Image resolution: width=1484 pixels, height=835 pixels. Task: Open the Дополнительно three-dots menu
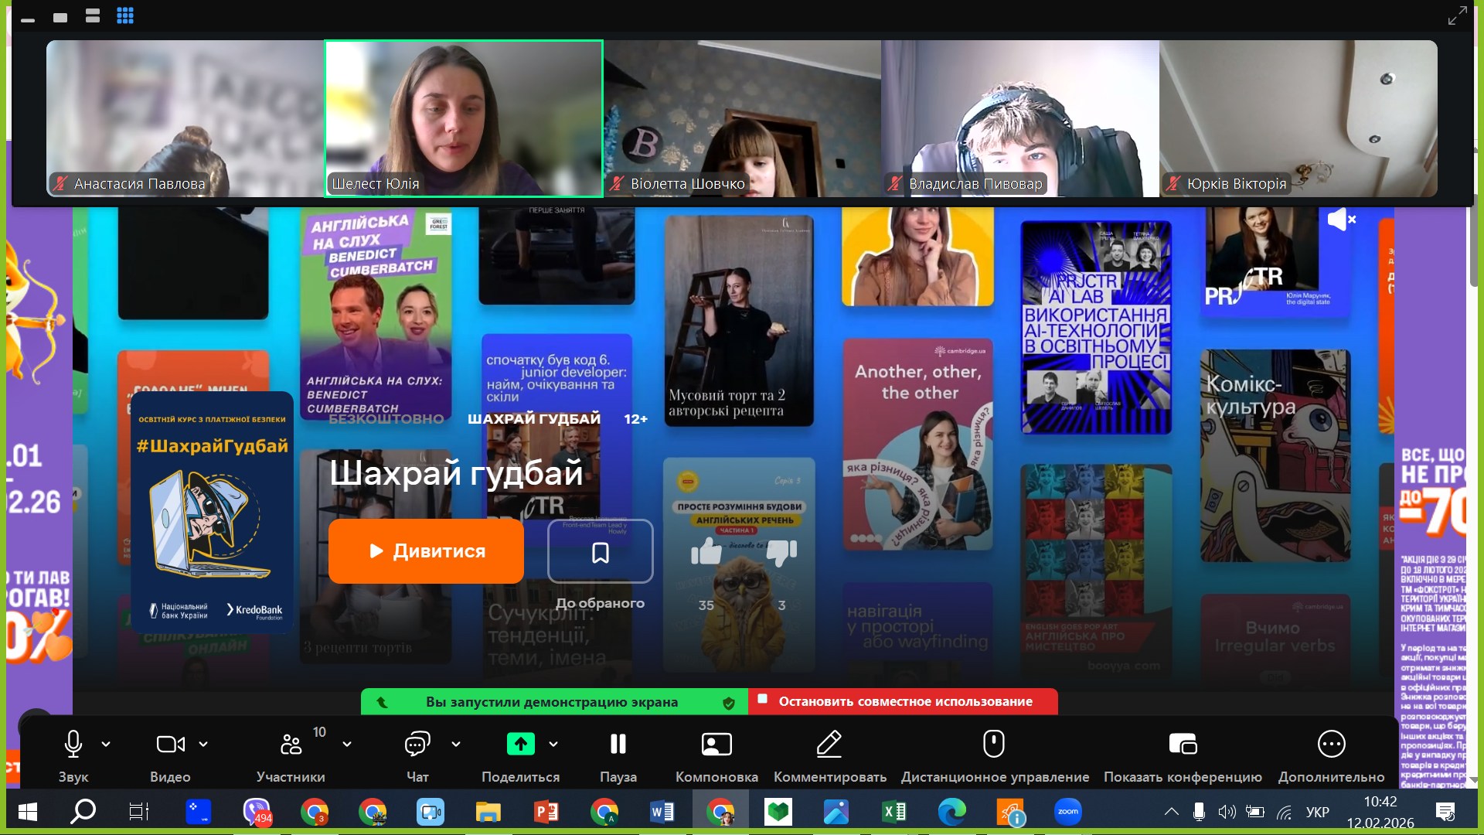pos(1331,745)
